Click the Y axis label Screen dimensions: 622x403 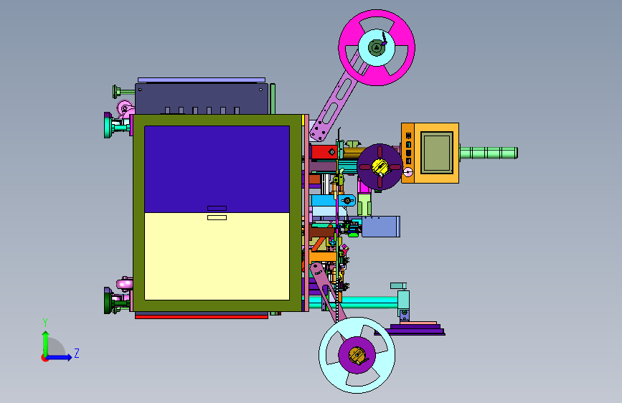[x=45, y=323]
